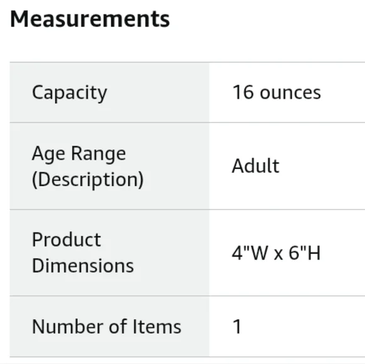The width and height of the screenshot is (365, 364).
Task: Click the word Number in last row
Action: click(68, 326)
